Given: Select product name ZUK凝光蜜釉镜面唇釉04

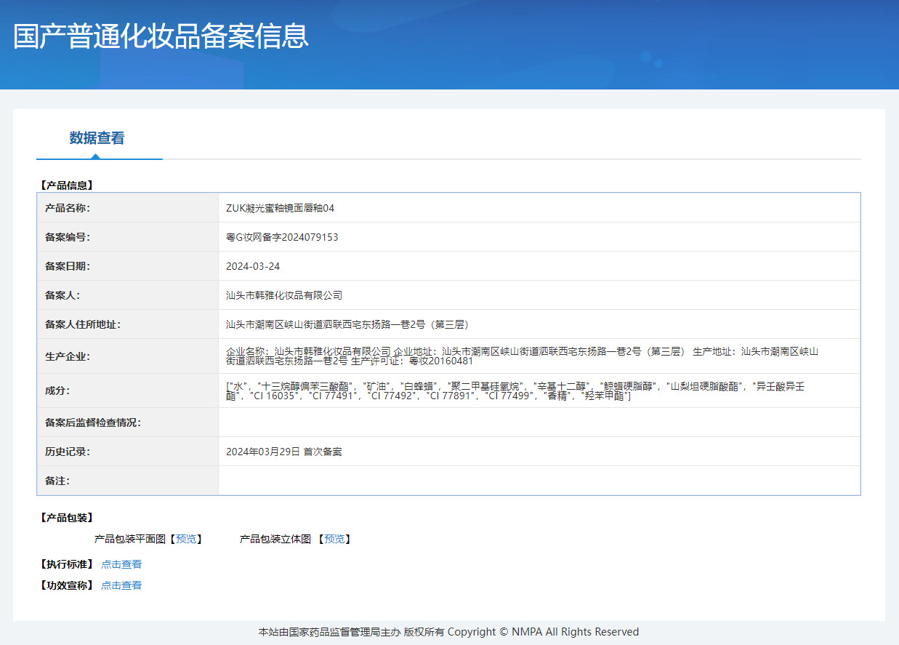Looking at the screenshot, I should [x=281, y=208].
